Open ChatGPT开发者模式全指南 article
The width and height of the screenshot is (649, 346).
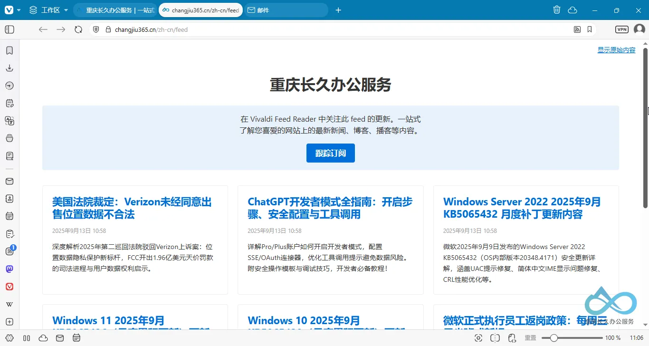pyautogui.click(x=330, y=208)
